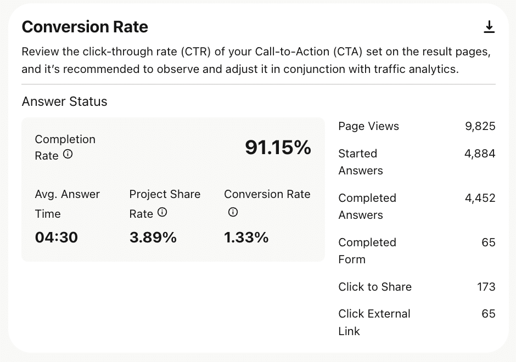This screenshot has width=516, height=362.
Task: Click the Page Views row label
Action: pos(368,126)
